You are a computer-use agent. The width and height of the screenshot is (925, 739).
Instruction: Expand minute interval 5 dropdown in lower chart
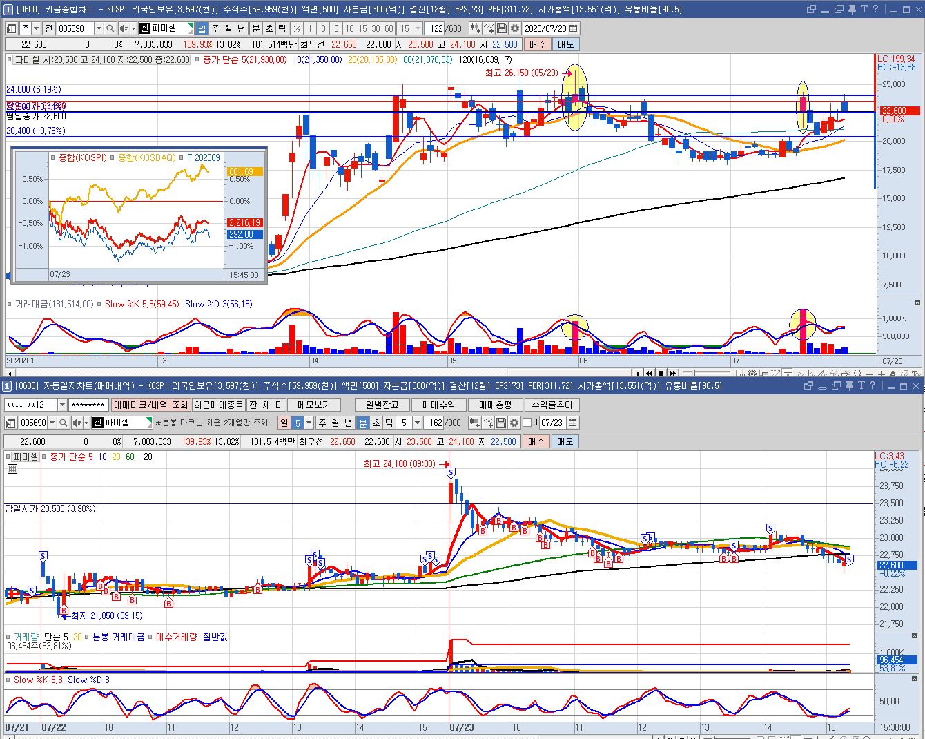tap(417, 423)
